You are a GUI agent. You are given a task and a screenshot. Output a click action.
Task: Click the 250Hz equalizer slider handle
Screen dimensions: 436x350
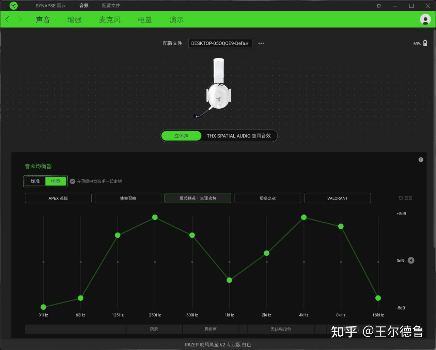coord(155,217)
